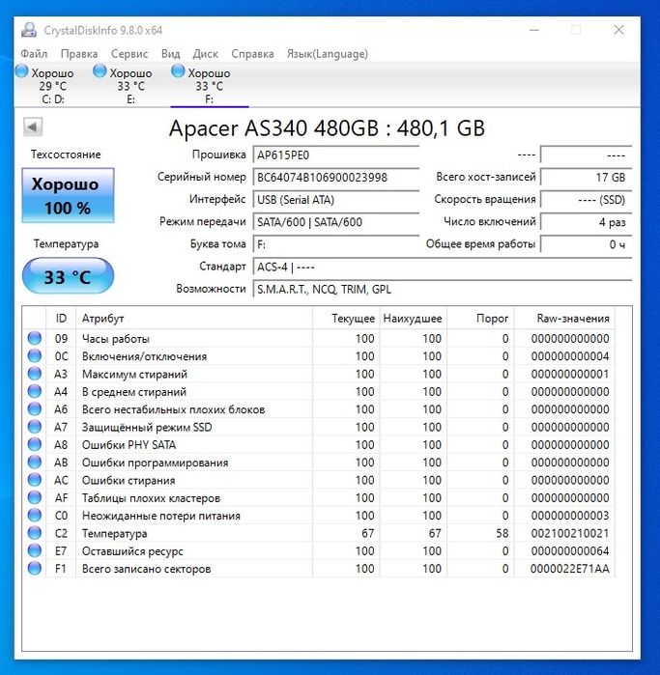This screenshot has height=675, width=660.
Task: Click status orb of attribute 09 Часы работы
Action: tap(35, 338)
